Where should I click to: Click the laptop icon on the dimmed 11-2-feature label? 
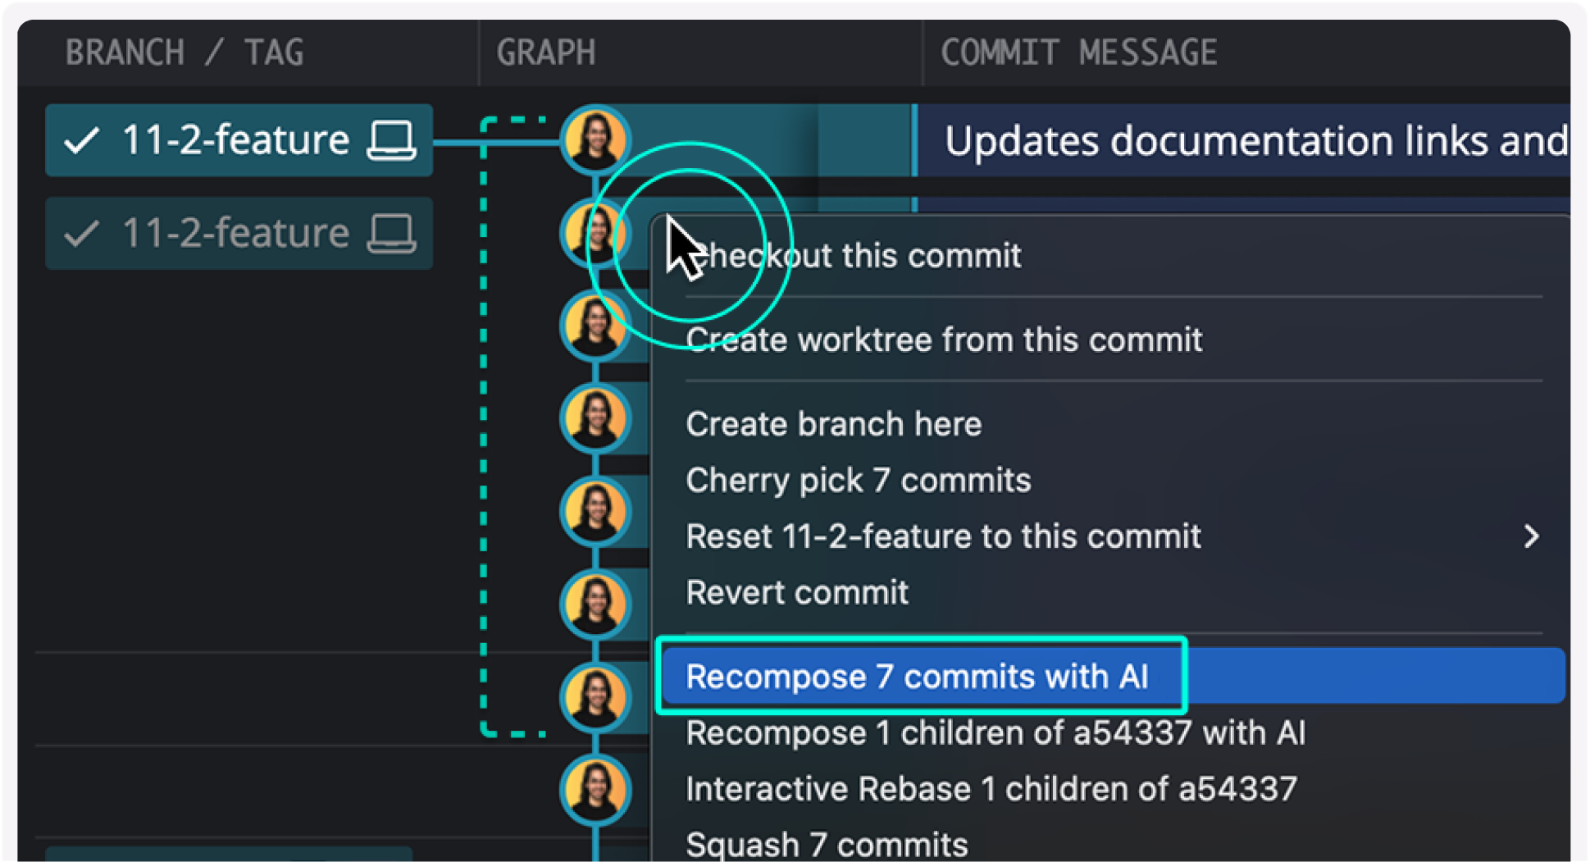click(x=390, y=234)
